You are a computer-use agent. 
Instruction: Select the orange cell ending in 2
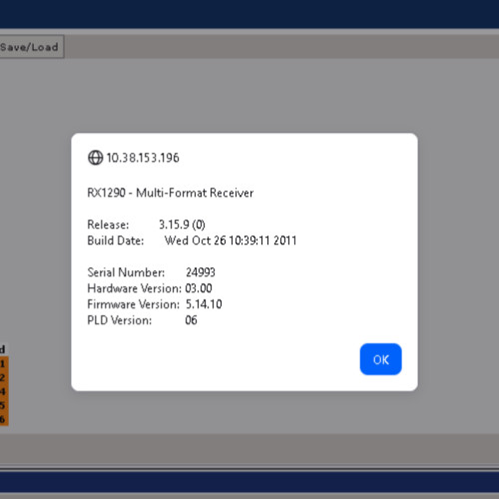click(4, 377)
